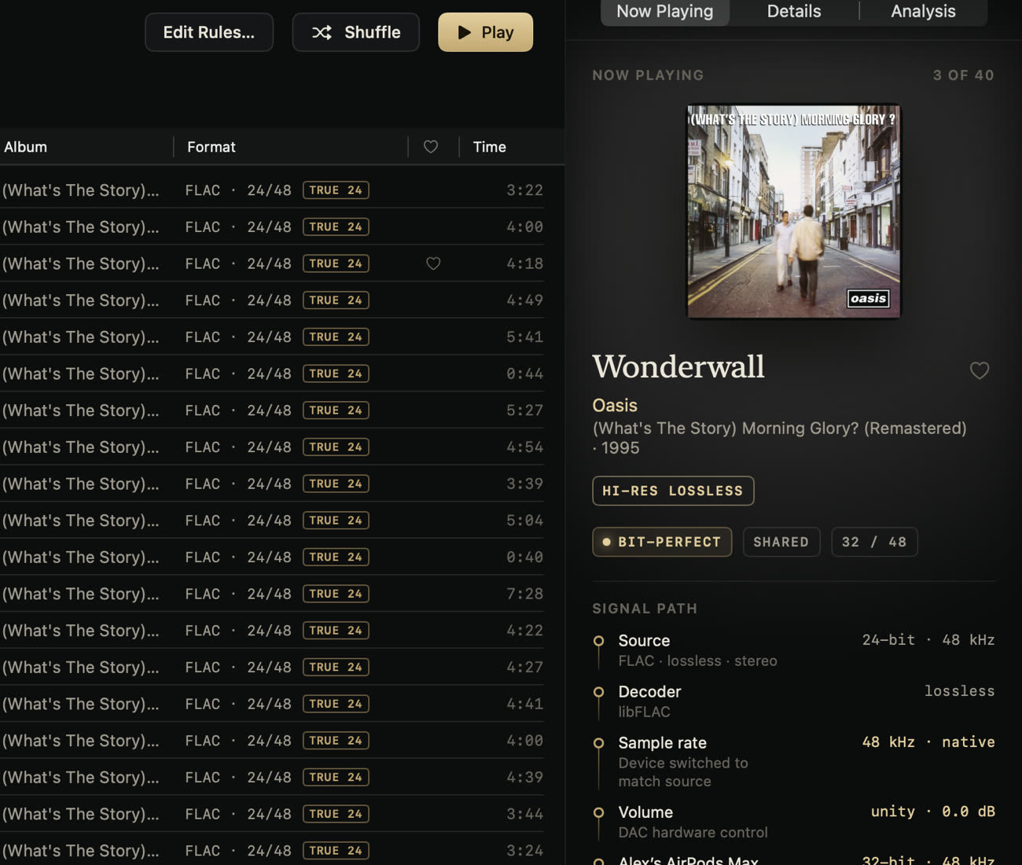Click the 48 kHz · native value
This screenshot has height=865, width=1022.
pos(928,742)
